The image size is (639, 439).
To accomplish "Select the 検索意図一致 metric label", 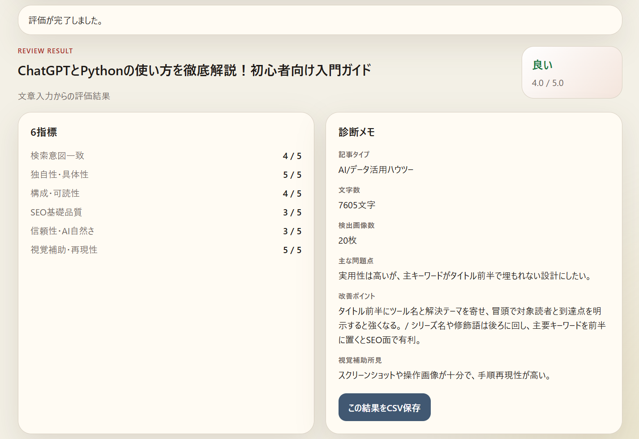I will click(x=57, y=156).
